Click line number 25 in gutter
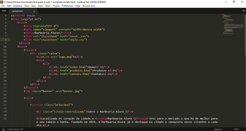246x131 pixels. click(x=5, y=98)
